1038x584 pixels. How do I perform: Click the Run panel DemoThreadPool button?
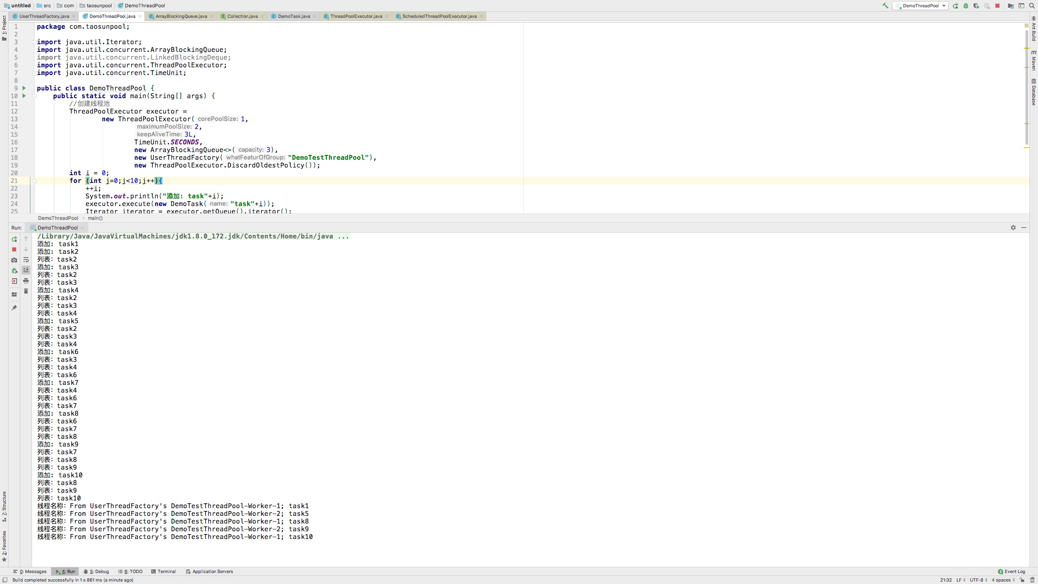click(57, 227)
